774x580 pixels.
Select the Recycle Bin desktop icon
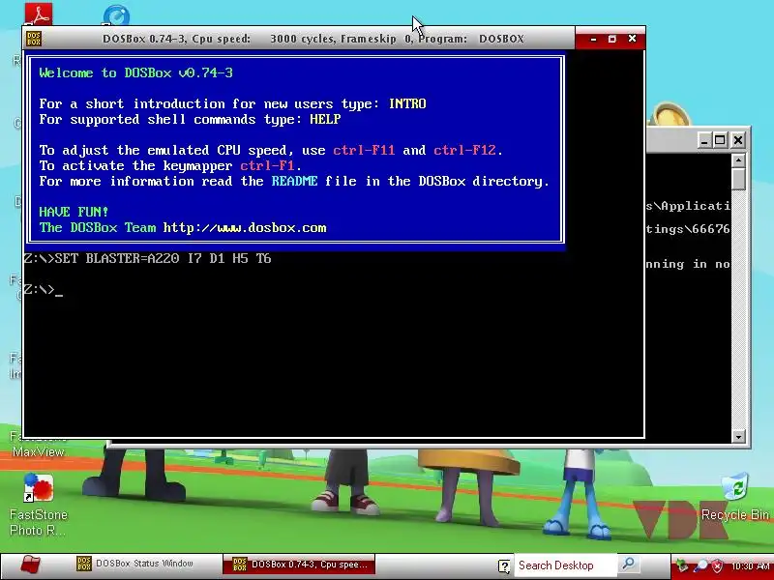[x=735, y=497]
